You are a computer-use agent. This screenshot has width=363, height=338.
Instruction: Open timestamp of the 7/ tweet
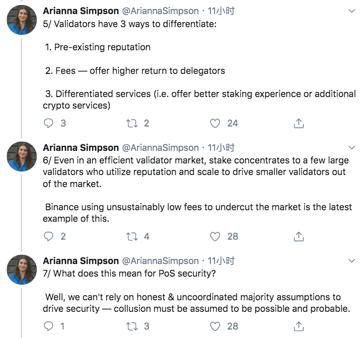tap(221, 261)
